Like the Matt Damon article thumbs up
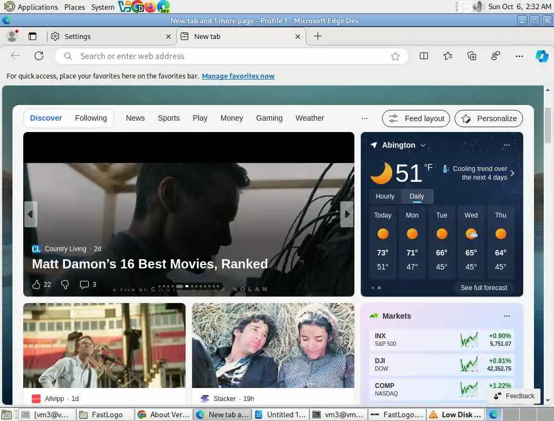 click(36, 284)
